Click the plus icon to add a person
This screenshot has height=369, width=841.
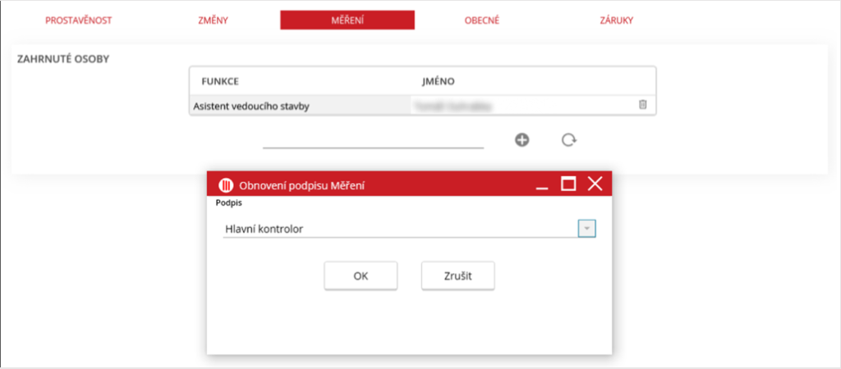point(522,140)
